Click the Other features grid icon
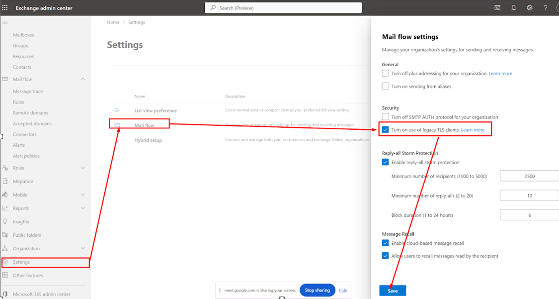The image size is (559, 299). [5, 275]
